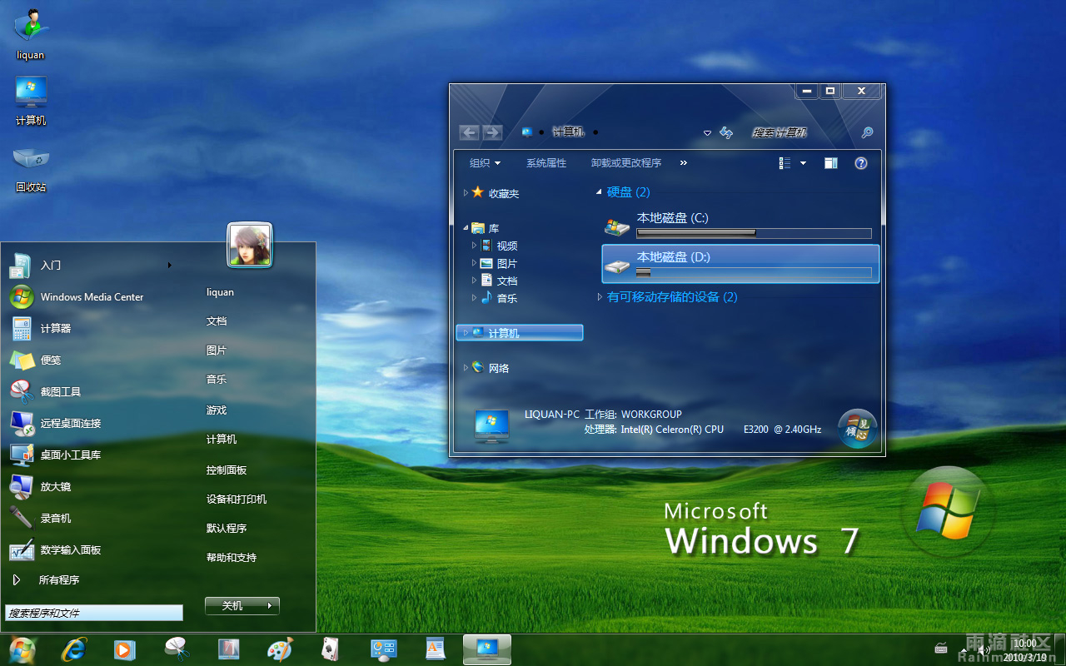Expand shutdown options arrow next to 关机
The width and height of the screenshot is (1066, 666).
click(x=270, y=606)
